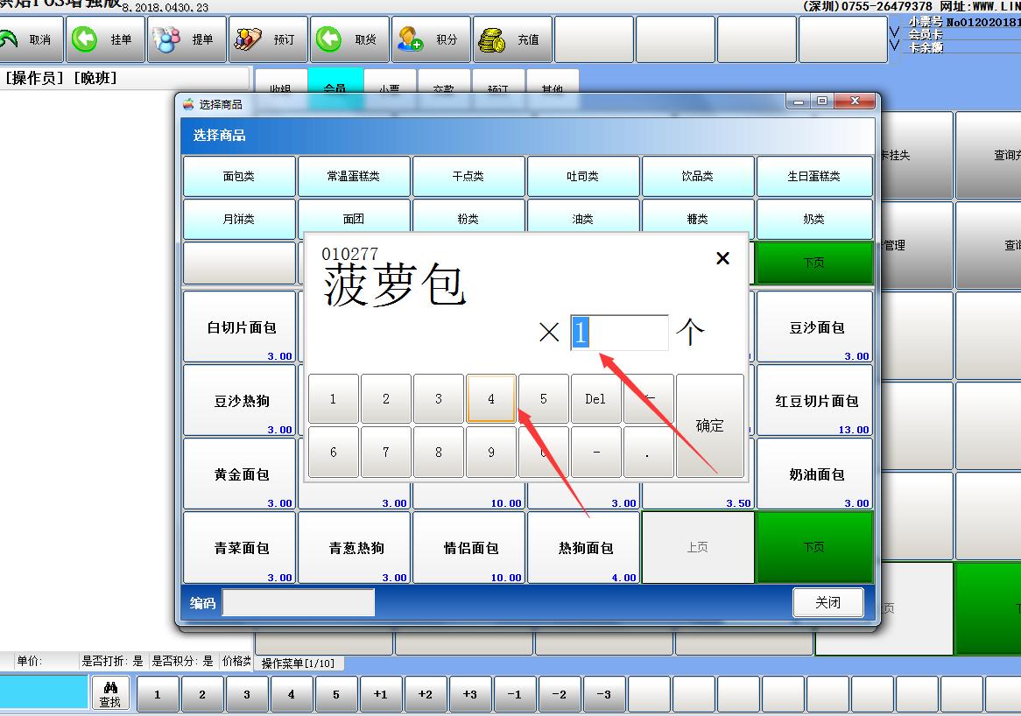Click the quantity input showing 1

[619, 332]
